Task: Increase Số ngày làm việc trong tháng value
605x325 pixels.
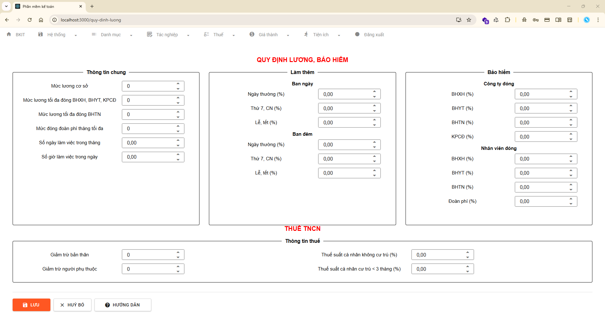Action: 178,140
